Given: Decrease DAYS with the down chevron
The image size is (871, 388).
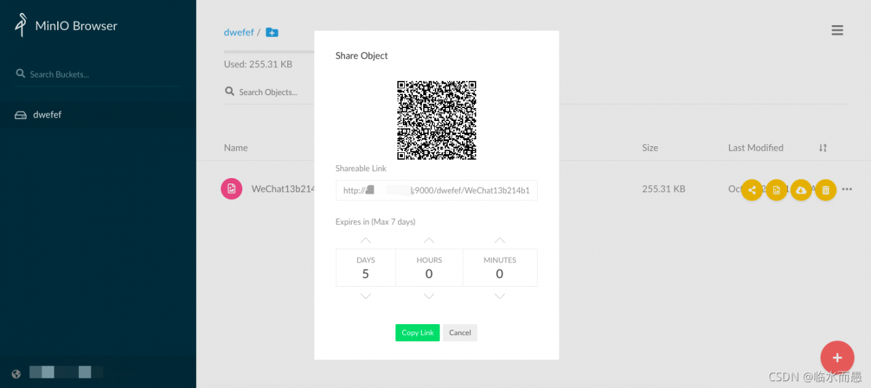Looking at the screenshot, I should pos(365,296).
